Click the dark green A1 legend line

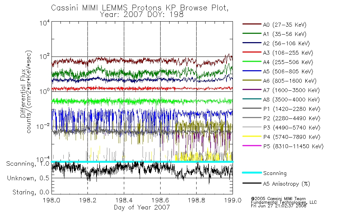click(x=252, y=33)
